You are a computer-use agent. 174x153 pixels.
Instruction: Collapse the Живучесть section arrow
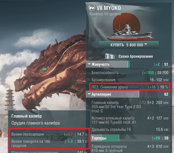click(89, 64)
